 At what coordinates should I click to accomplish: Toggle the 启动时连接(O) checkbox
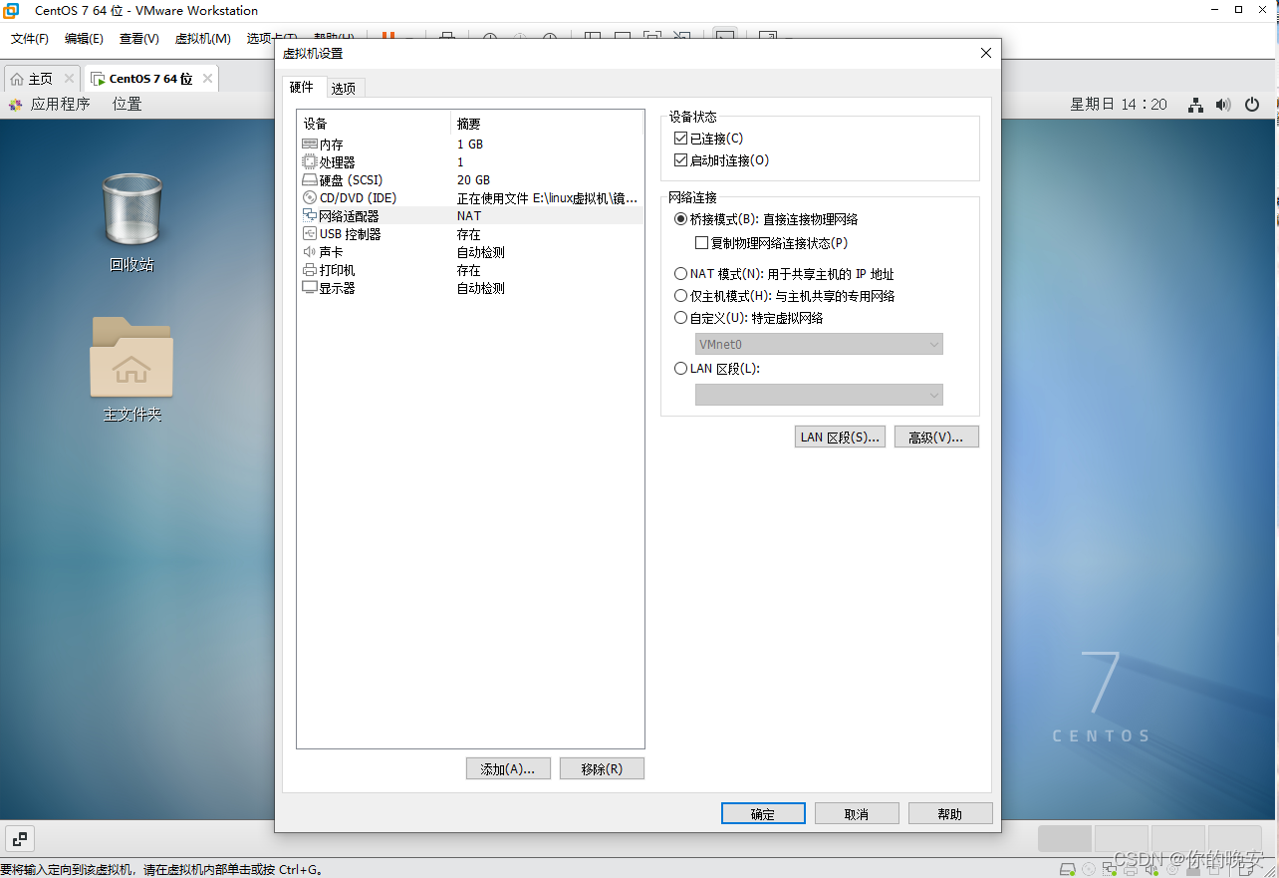pyautogui.click(x=681, y=160)
